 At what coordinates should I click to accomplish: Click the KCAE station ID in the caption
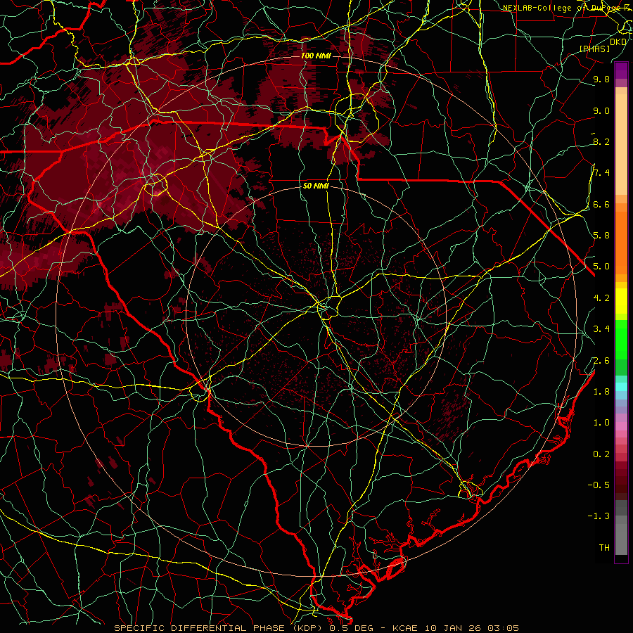[407, 628]
